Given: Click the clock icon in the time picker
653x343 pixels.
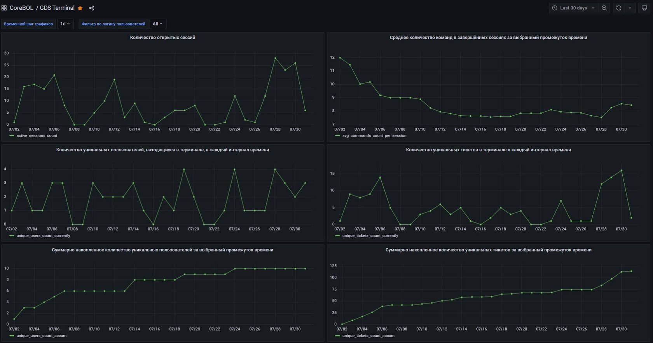Looking at the screenshot, I should (x=555, y=8).
